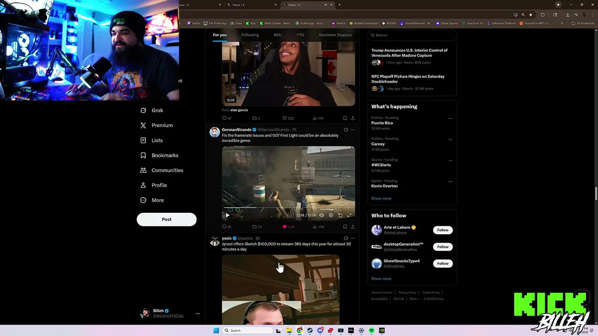The image size is (598, 336).
Task: Open Premium in the left sidebar
Action: (x=157, y=126)
